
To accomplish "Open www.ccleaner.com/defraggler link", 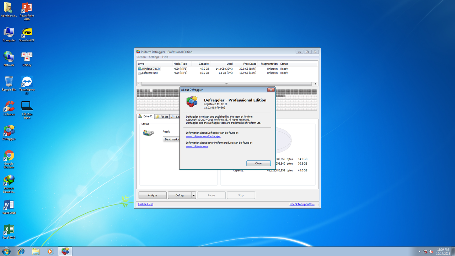I will (x=203, y=136).
